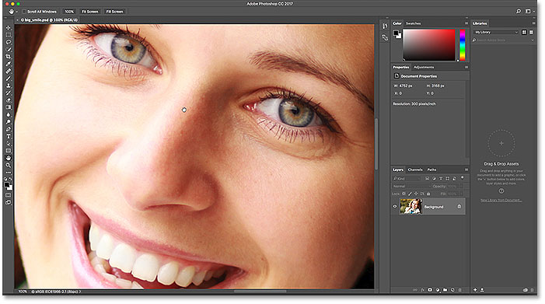This screenshot has height=304, width=545.
Task: Switch to the Channels tab
Action: (x=415, y=169)
